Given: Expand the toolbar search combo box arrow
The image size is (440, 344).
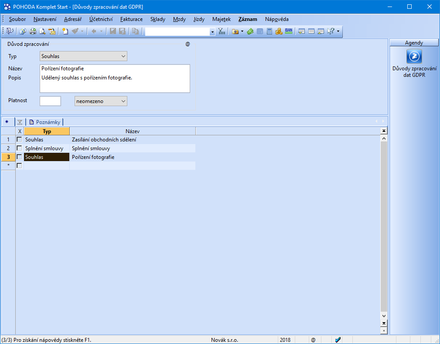Looking at the screenshot, I should 212,32.
